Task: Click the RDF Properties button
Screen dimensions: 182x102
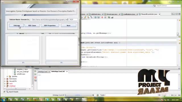Action: (x=50, y=25)
